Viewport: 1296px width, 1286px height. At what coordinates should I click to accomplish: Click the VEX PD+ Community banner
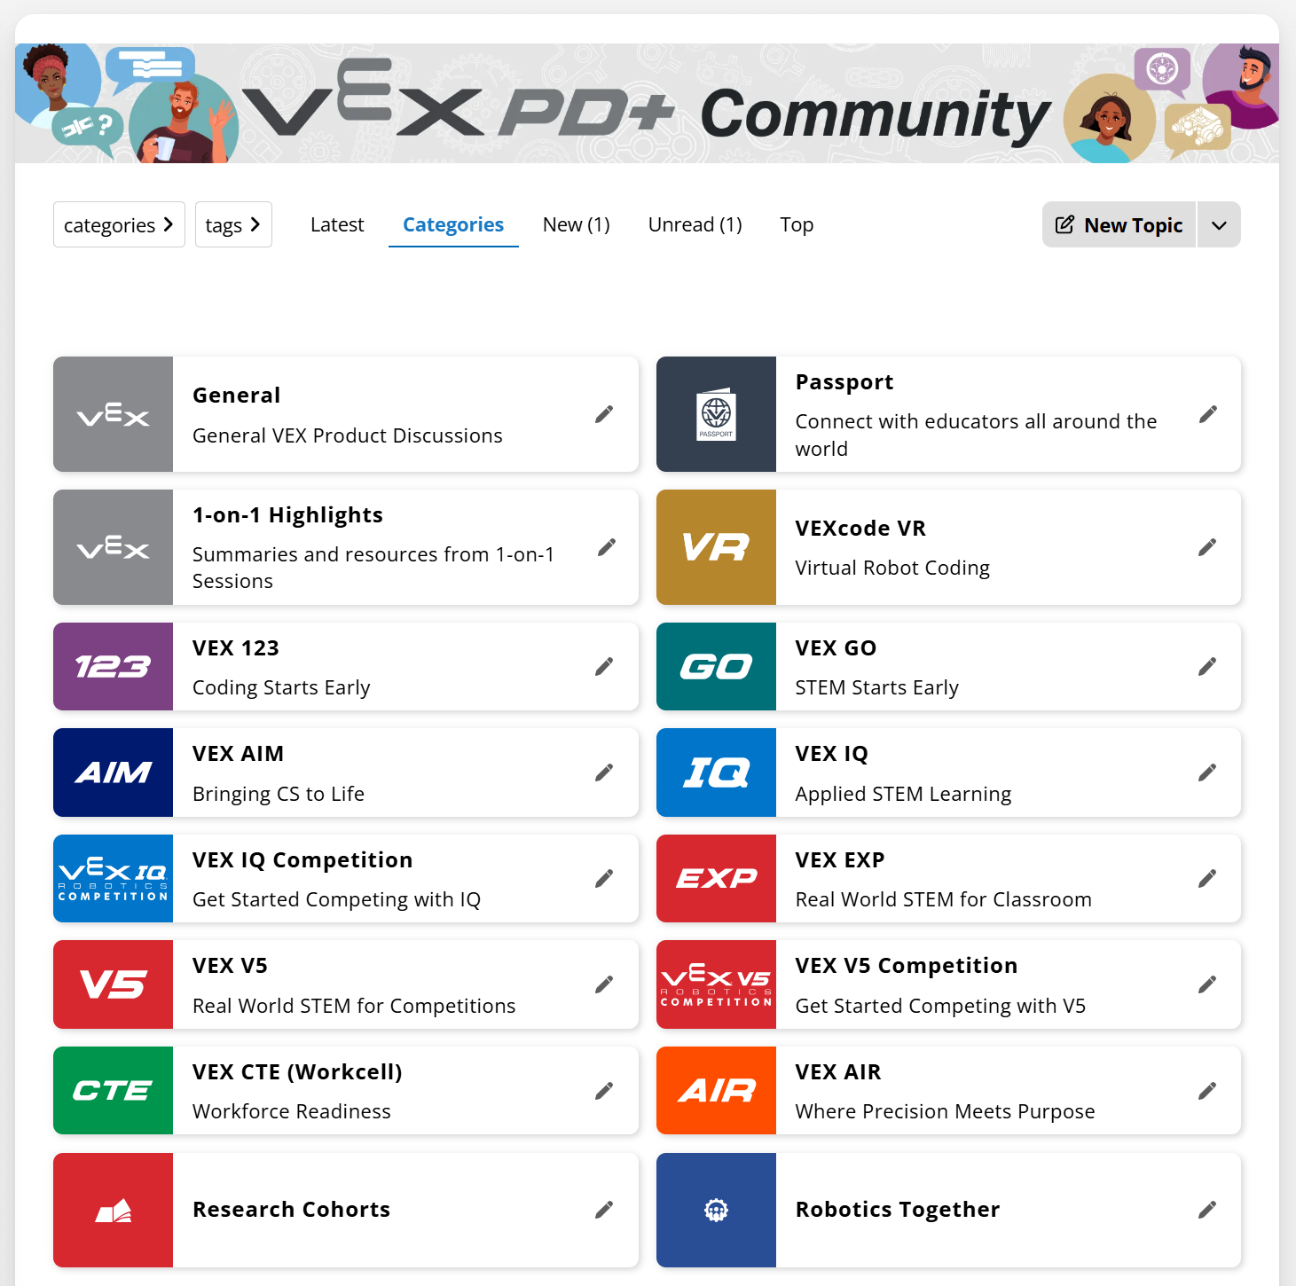pyautogui.click(x=647, y=103)
